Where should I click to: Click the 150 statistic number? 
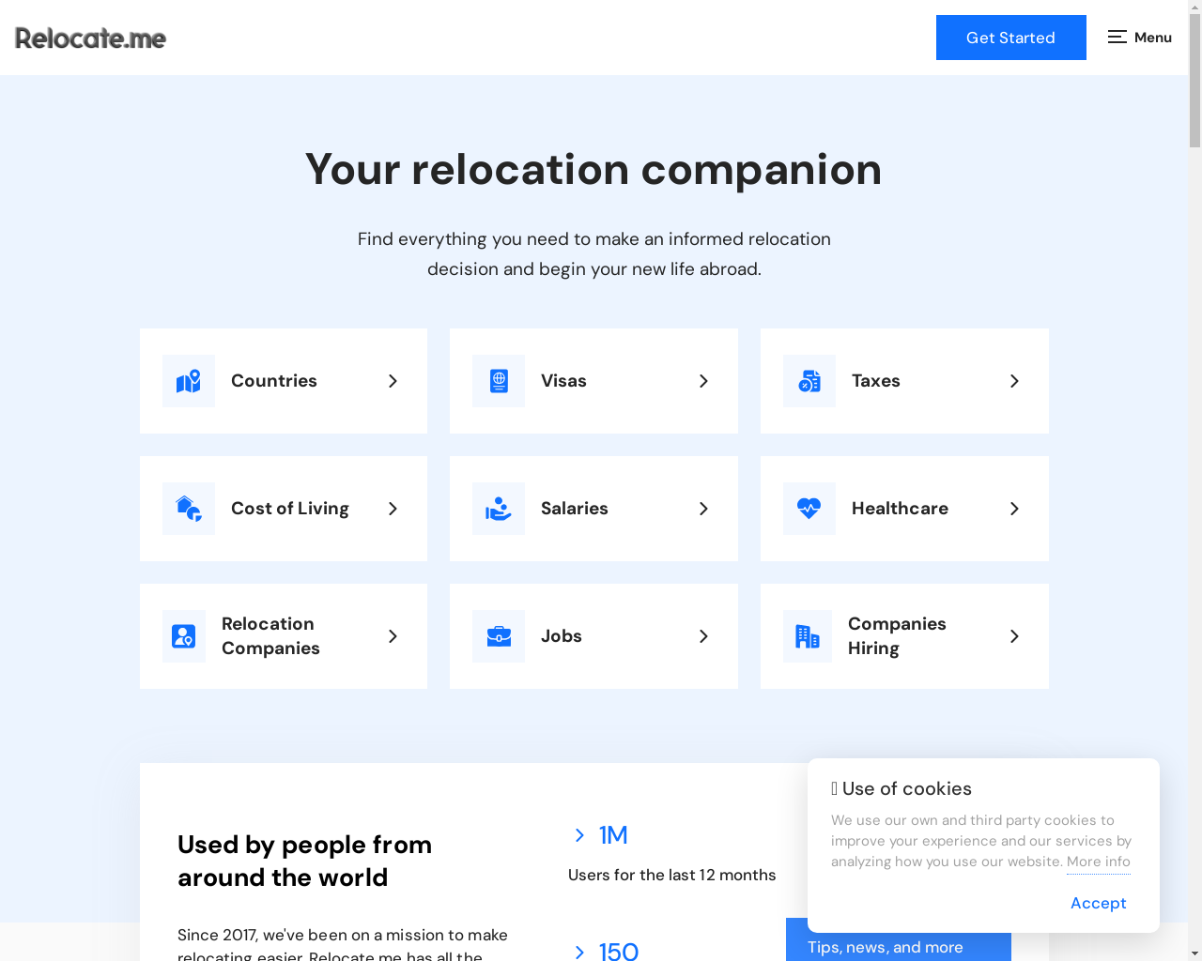coord(619,951)
